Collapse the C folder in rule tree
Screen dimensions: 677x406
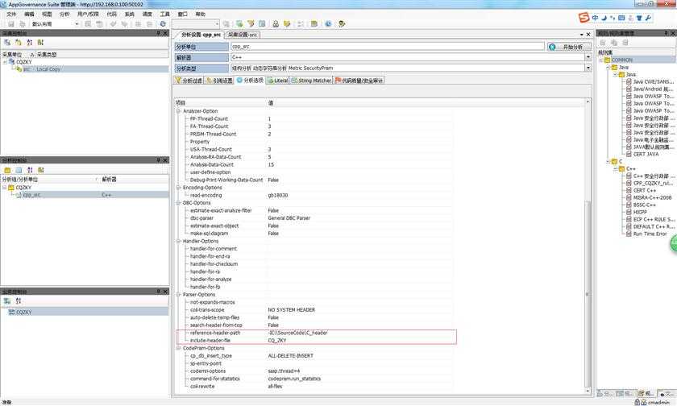pos(608,161)
